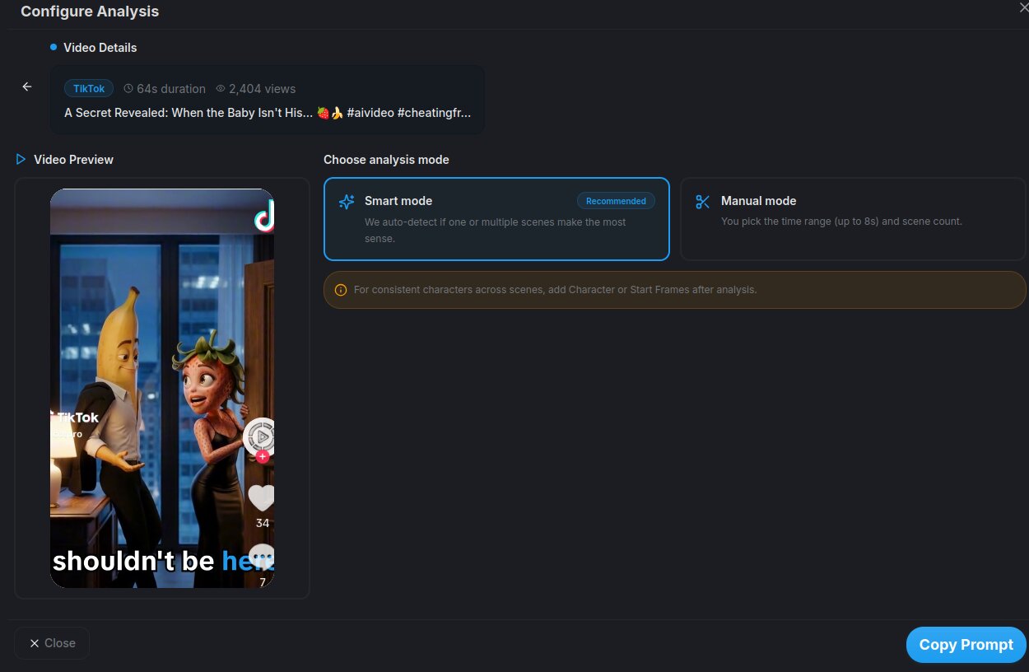Click the comment bubble icon in the preview
Viewport: 1029px width, 672px height.
coord(262,558)
